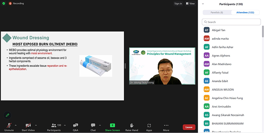Select attendee name ANGELIA WILSON
264x133 pixels.
(x=223, y=90)
